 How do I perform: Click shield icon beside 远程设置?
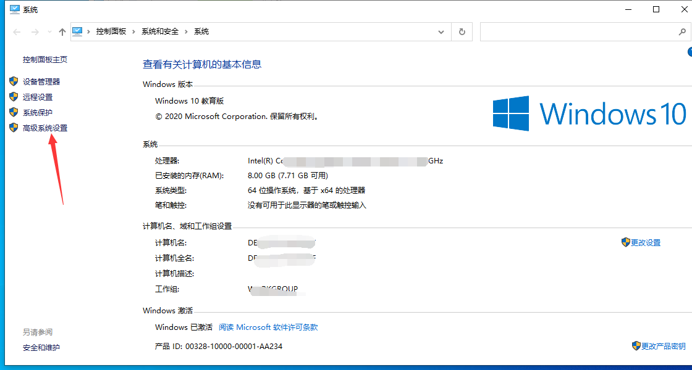coord(13,97)
